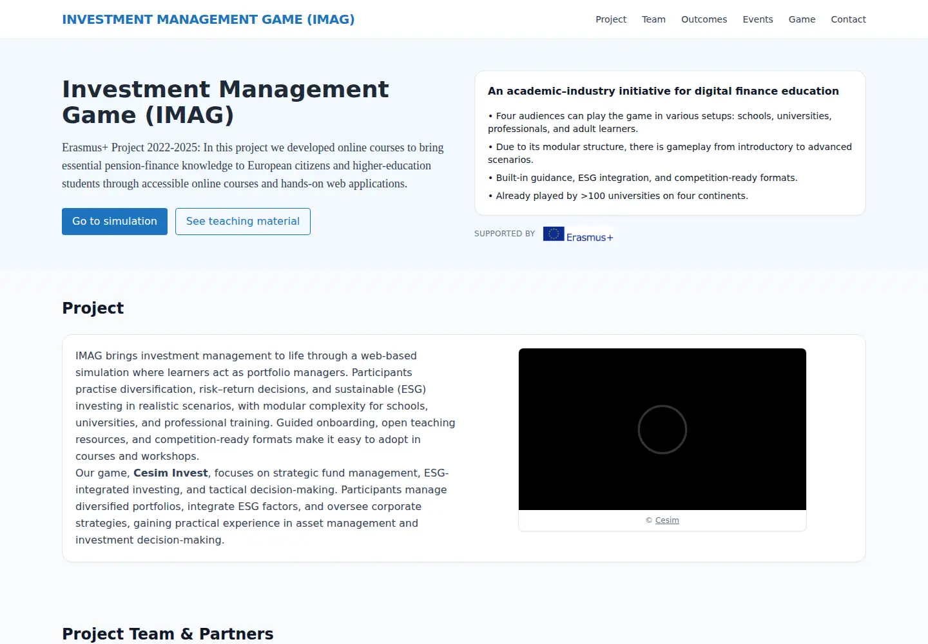Open the Team nav item
This screenshot has width=928, height=644.
click(653, 19)
